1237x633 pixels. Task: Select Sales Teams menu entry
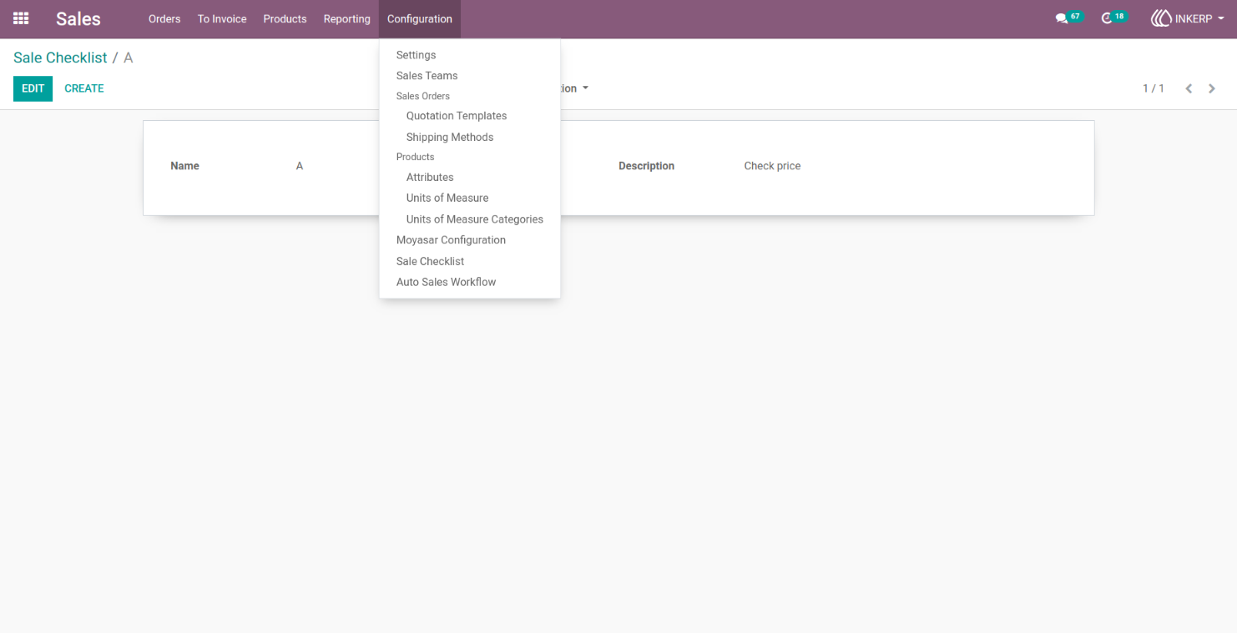427,76
